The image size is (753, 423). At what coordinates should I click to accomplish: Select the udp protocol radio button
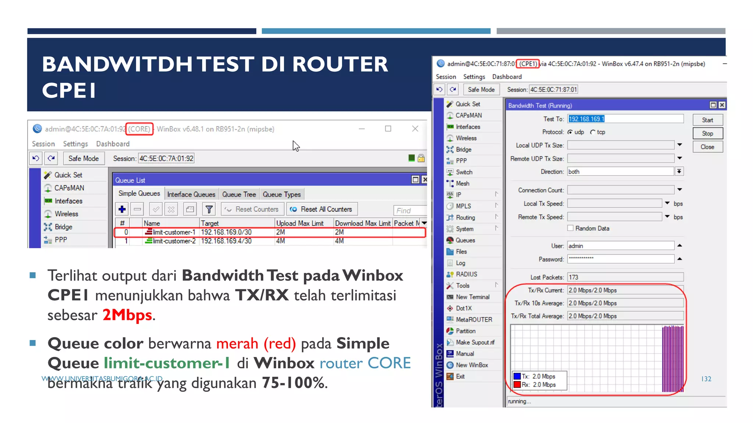coord(570,132)
